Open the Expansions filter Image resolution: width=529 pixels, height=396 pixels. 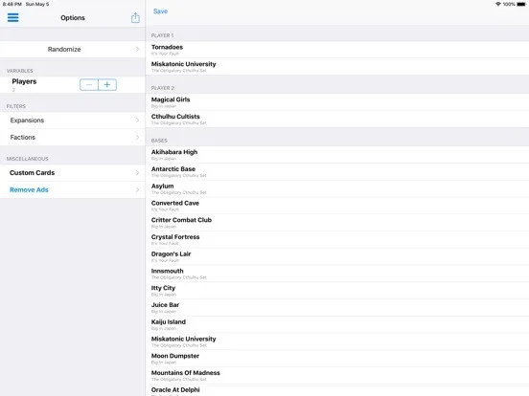pos(73,121)
